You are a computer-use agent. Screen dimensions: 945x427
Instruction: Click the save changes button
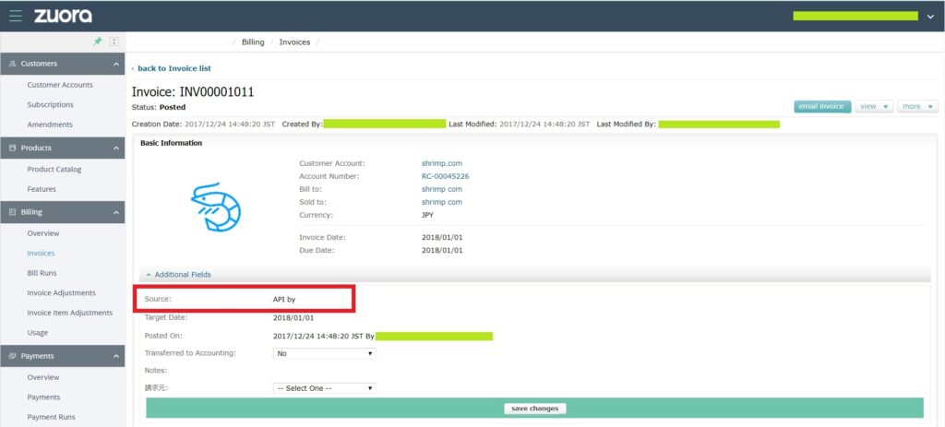tap(534, 409)
